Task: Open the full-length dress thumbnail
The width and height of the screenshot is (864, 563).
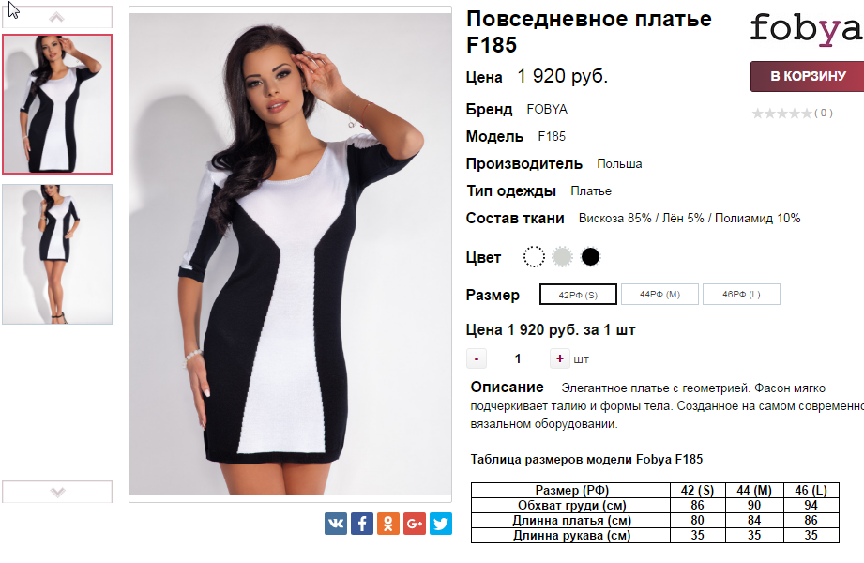Action: click(57, 254)
